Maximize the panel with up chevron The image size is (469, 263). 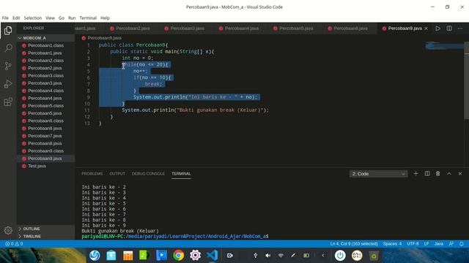[449, 174]
